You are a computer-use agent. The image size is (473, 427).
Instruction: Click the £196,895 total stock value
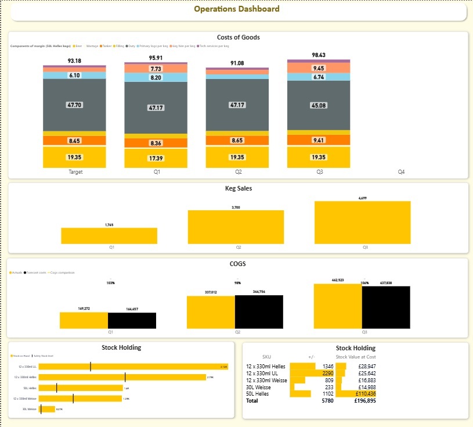pos(365,401)
